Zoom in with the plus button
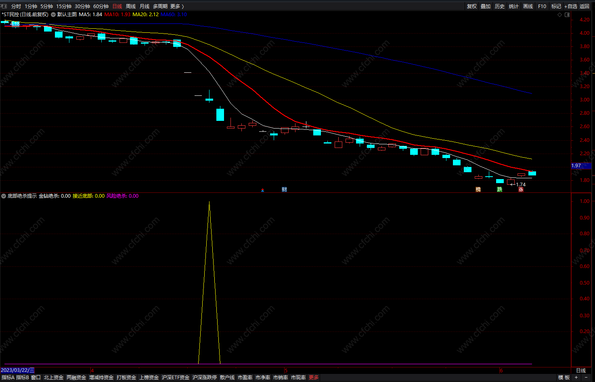The height and width of the screenshot is (382, 595). [x=576, y=378]
